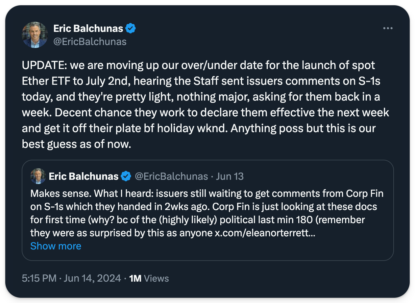
Task: Click the @EricBalchunas handle in the quoted tweet
Action: pyautogui.click(x=171, y=176)
